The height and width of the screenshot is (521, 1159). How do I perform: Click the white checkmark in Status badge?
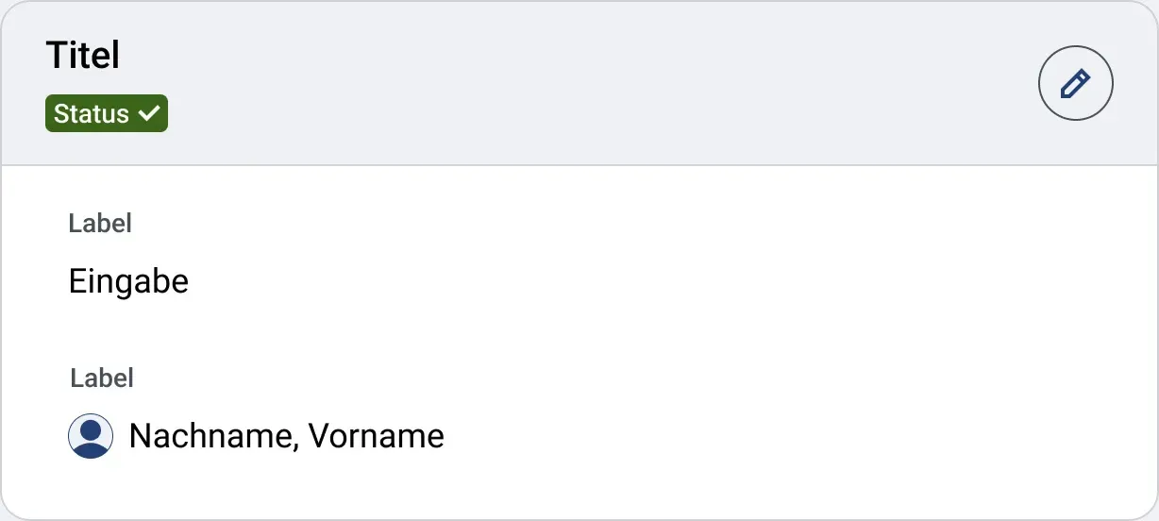[149, 113]
